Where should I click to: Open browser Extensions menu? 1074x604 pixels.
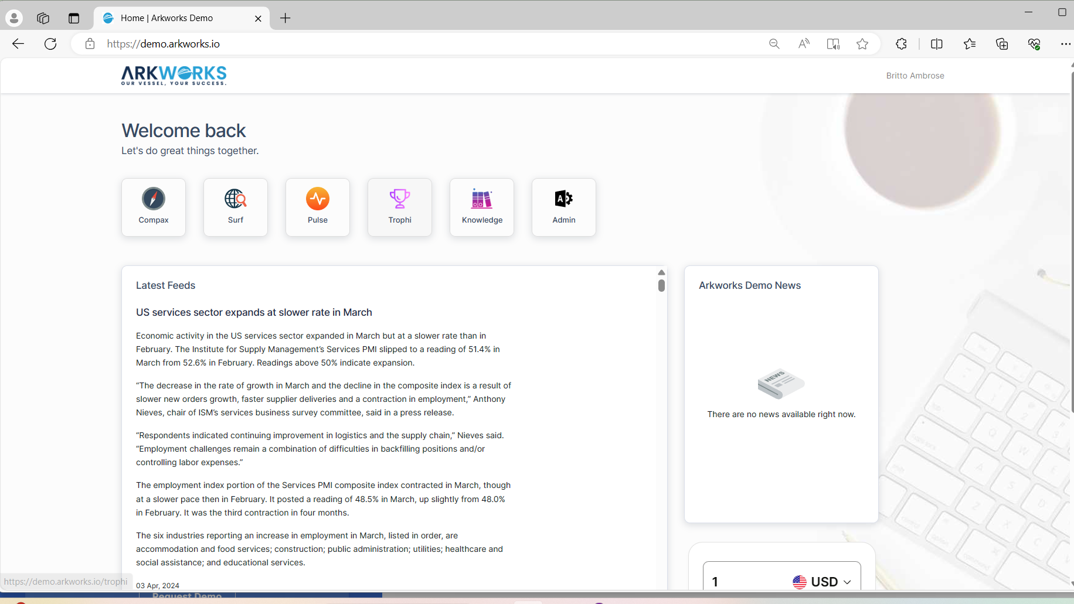click(902, 44)
